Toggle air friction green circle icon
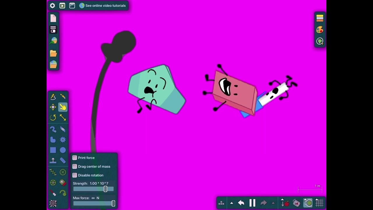This screenshot has width=373, height=210. click(308, 203)
